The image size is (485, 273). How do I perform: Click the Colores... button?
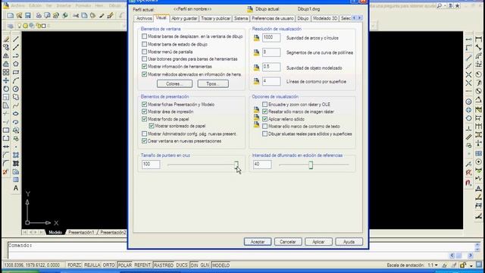tap(174, 84)
